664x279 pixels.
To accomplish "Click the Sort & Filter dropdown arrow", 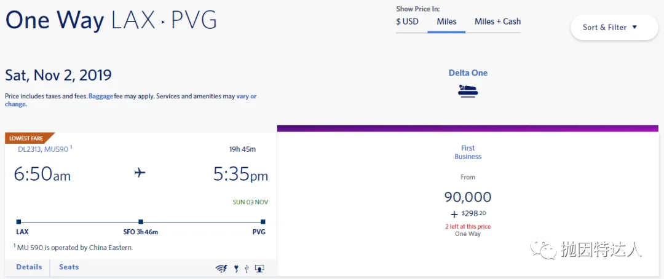I will [634, 27].
